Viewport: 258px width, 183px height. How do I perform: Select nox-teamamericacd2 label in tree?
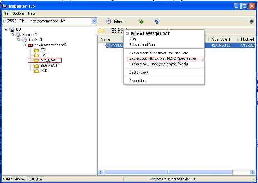point(50,45)
